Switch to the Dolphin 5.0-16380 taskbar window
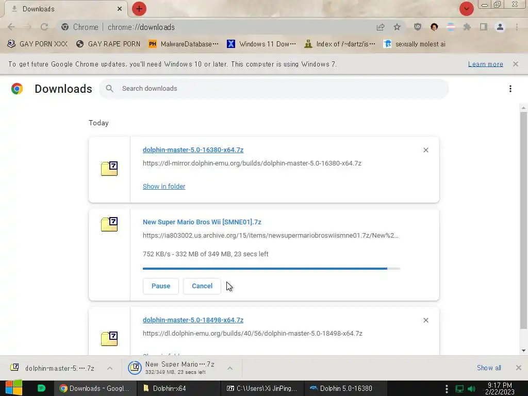 pos(346,388)
